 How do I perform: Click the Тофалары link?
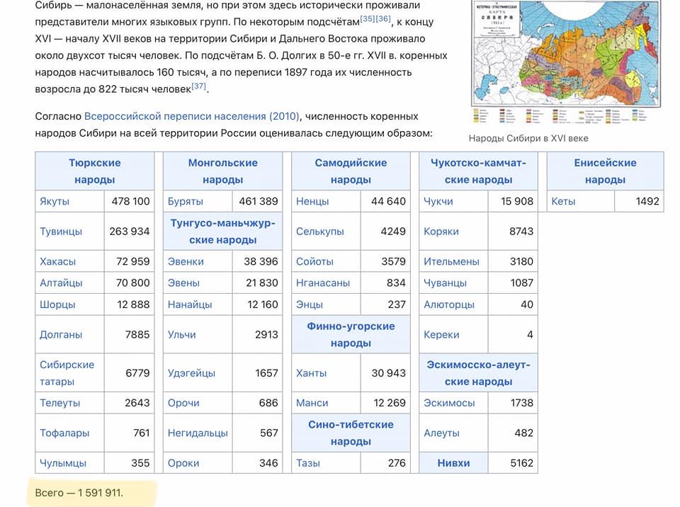64,433
